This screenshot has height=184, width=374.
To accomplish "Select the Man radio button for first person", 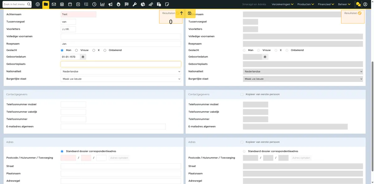I will click(62, 50).
